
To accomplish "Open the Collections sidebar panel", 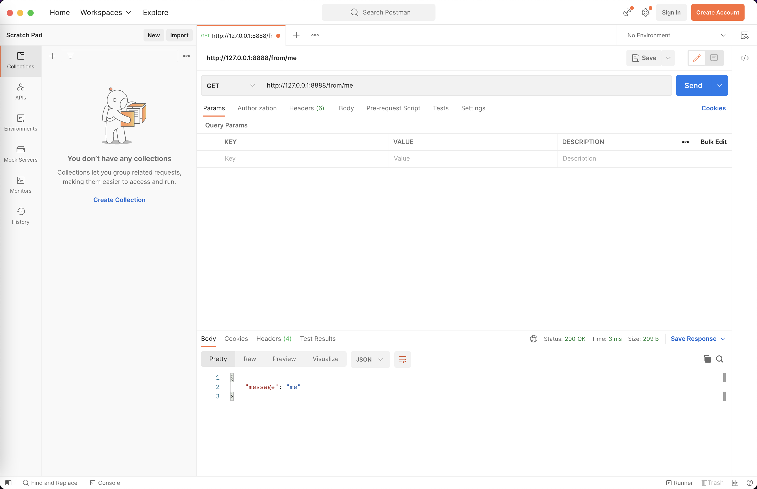I will coord(20,61).
